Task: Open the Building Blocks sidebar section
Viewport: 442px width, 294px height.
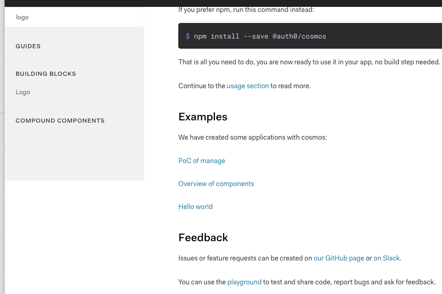Action: (x=45, y=74)
